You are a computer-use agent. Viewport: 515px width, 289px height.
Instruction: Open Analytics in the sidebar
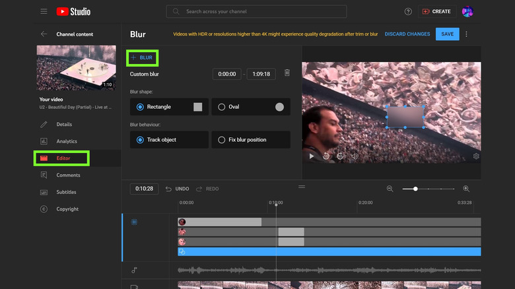67,141
